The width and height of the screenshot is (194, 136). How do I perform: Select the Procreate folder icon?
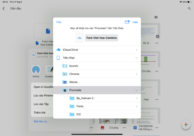[x=65, y=90]
